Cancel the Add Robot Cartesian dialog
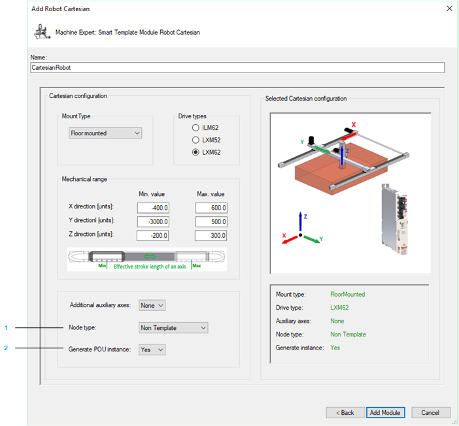Screen dimensions: 459x426 click(430, 412)
